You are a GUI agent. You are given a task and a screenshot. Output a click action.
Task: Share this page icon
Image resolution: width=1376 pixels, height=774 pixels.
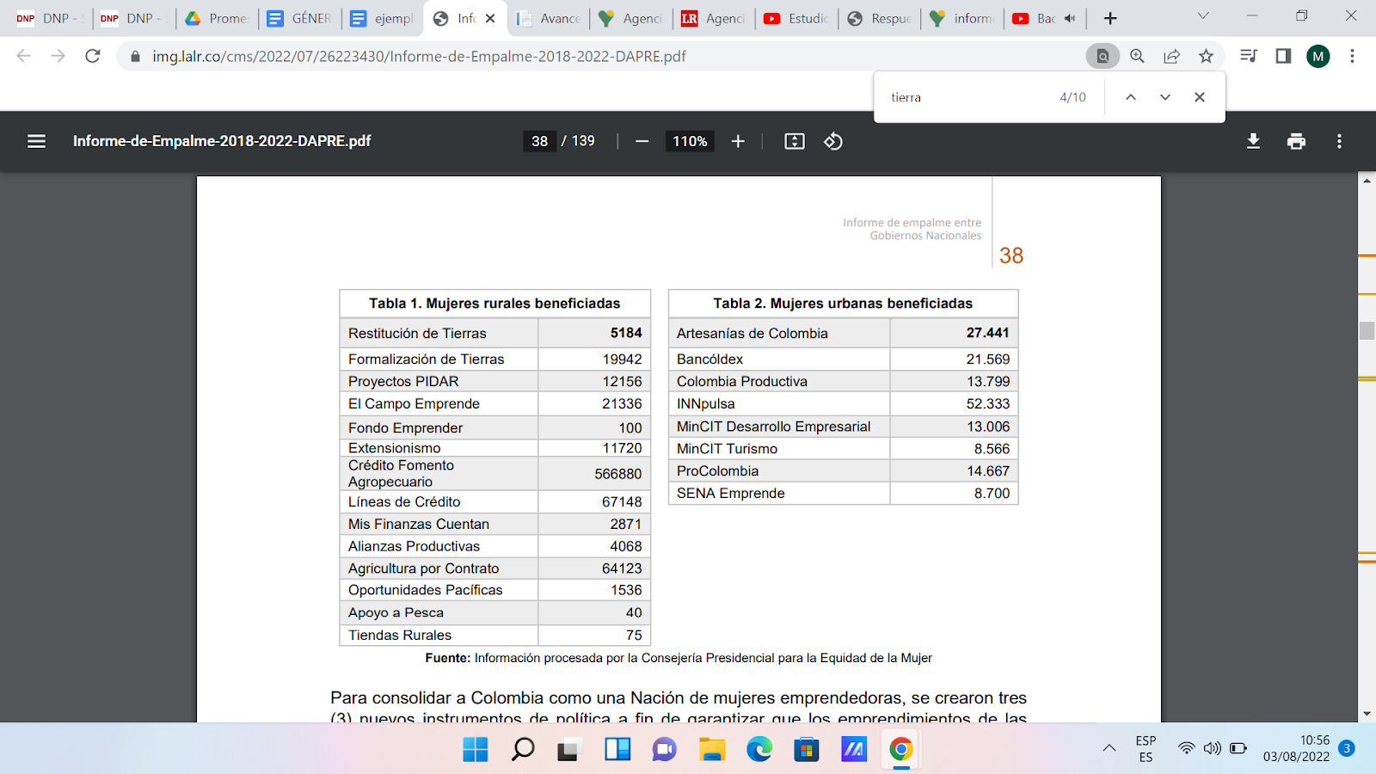pyautogui.click(x=1171, y=56)
